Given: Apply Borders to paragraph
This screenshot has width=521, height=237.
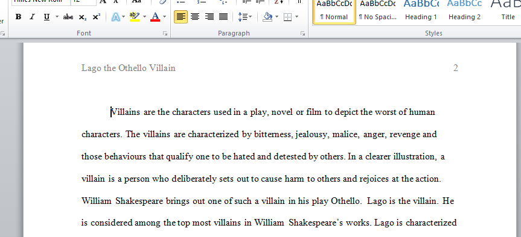Looking at the screenshot, I should point(288,17).
